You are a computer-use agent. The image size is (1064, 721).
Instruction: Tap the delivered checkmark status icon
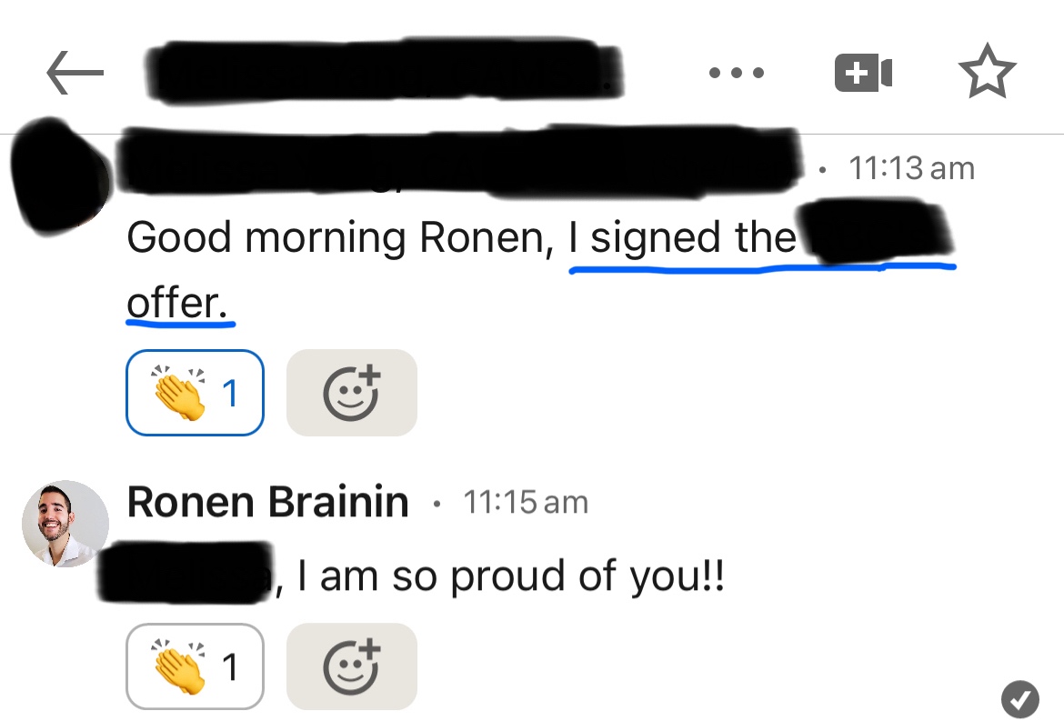(1020, 698)
